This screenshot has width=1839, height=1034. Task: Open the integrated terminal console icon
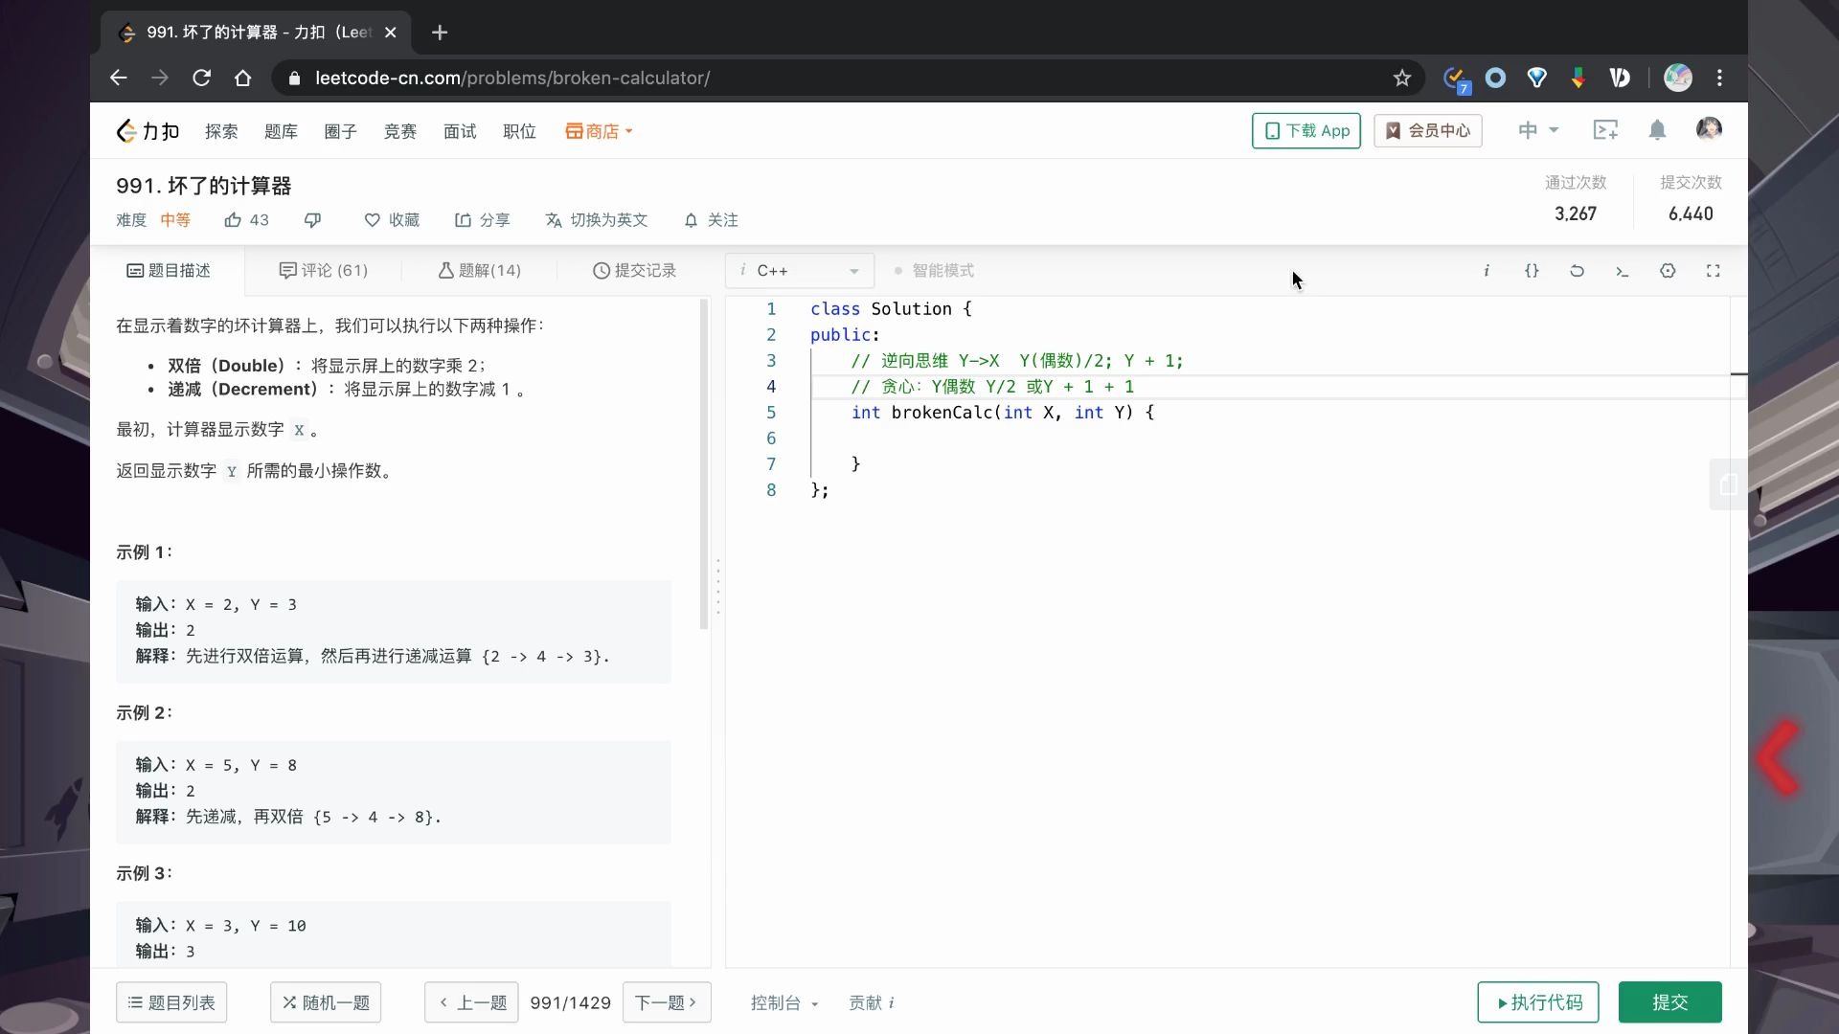(1623, 271)
